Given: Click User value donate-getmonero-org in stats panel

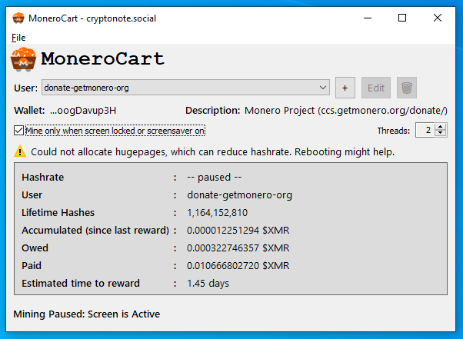Looking at the screenshot, I should [239, 194].
